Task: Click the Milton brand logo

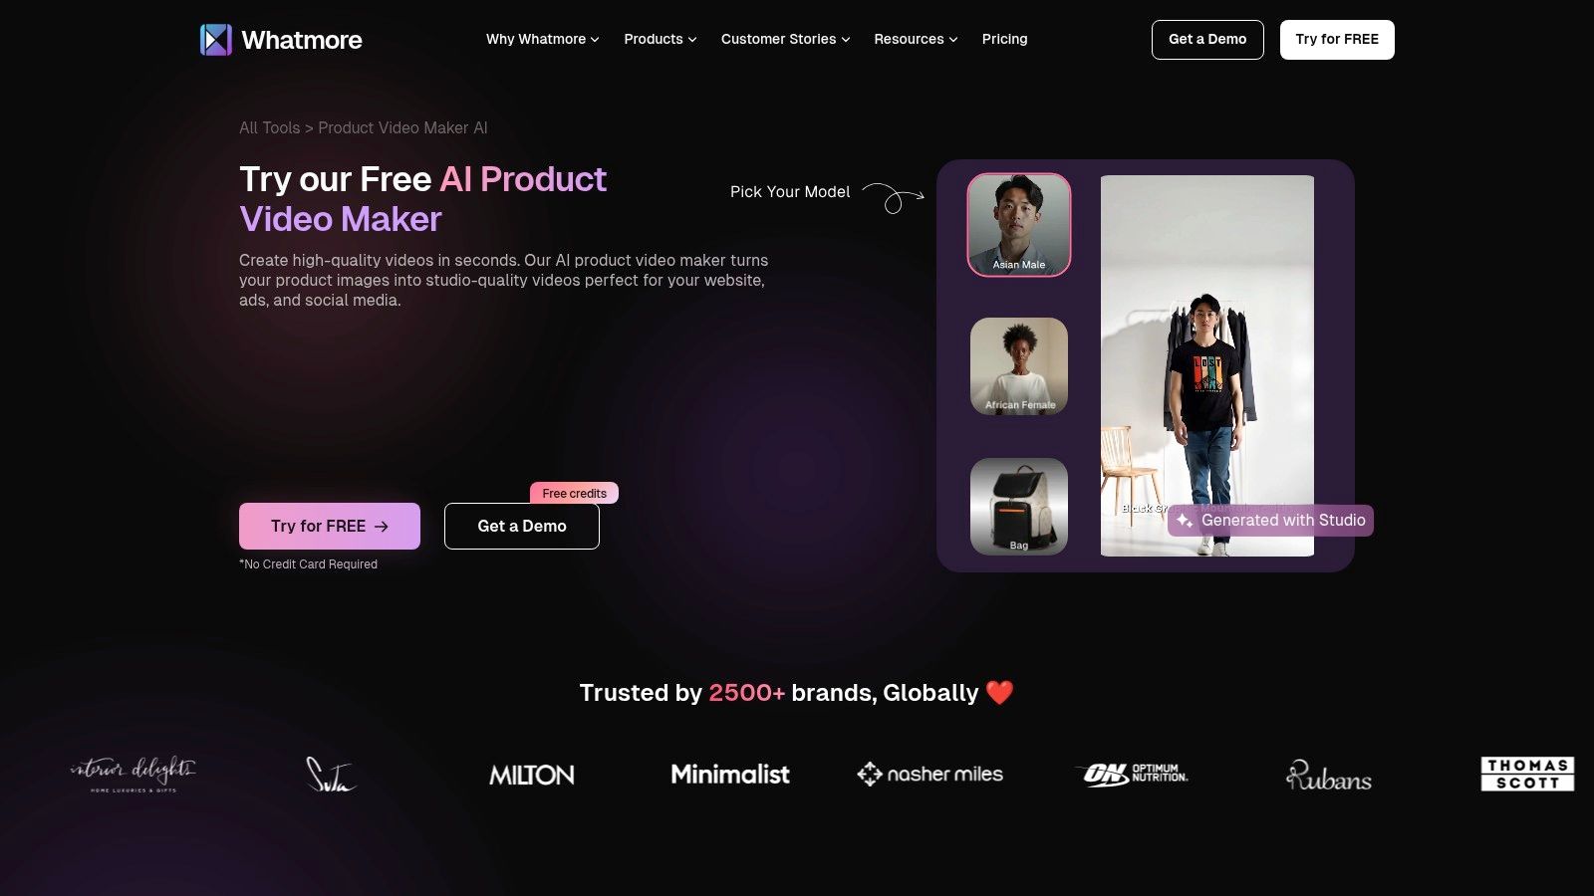Action: coord(532,775)
